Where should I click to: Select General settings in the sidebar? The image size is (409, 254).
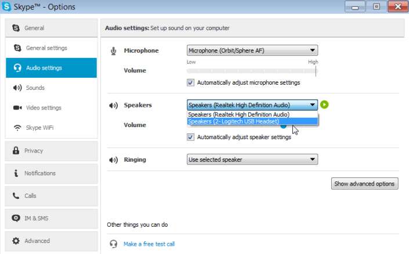[51, 48]
